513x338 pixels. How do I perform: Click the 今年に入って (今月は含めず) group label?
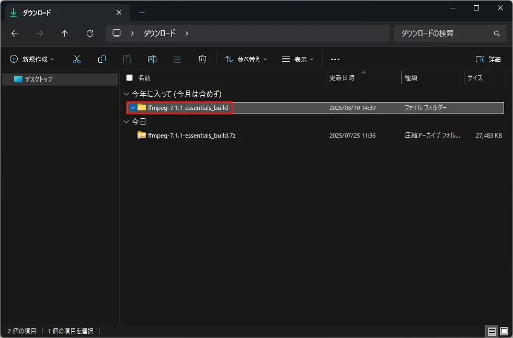point(176,94)
